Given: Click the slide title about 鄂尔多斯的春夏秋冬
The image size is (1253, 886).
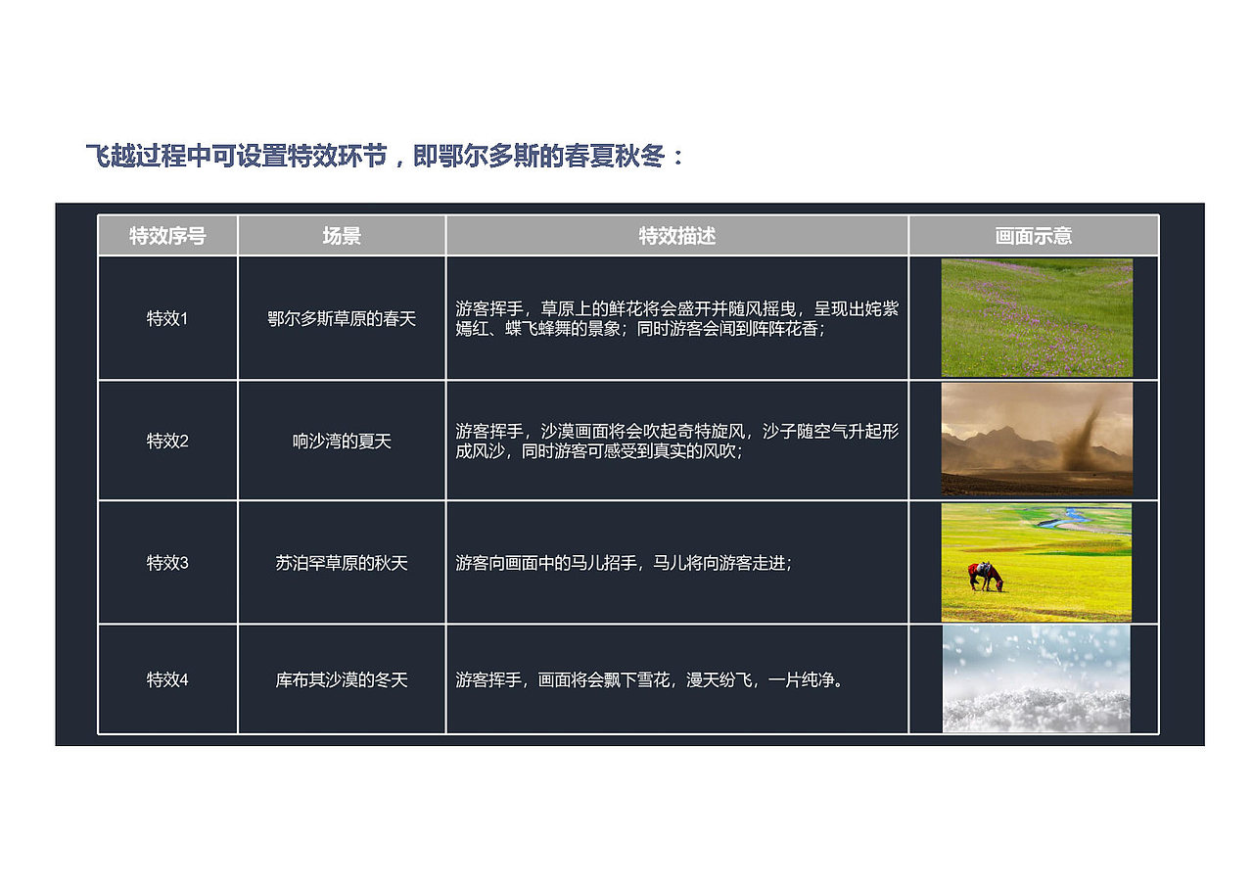Looking at the screenshot, I should [386, 157].
